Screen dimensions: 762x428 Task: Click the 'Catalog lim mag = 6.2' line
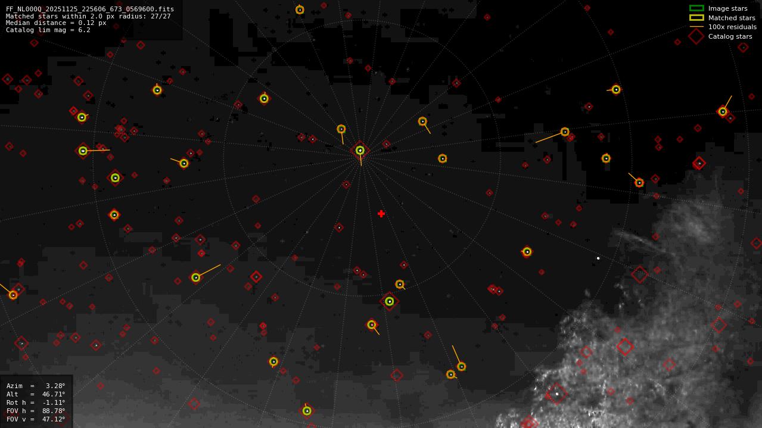tap(48, 30)
